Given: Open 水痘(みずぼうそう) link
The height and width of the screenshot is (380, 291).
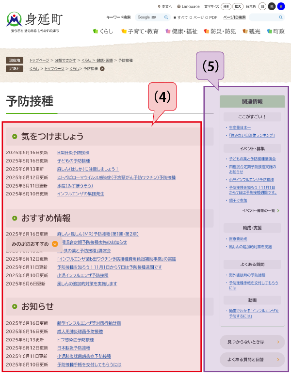Looking at the screenshot, I should click(x=75, y=186).
